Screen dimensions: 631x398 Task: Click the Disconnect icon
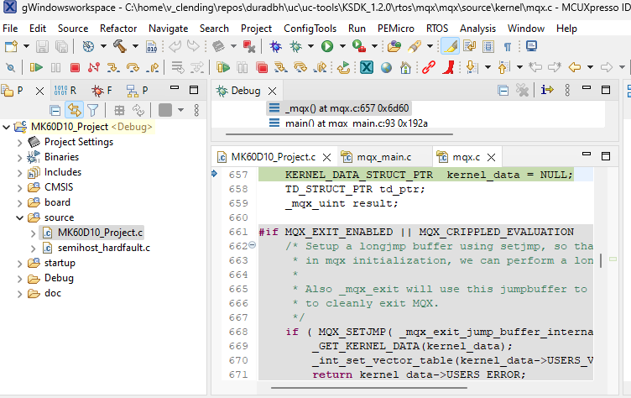[94, 67]
